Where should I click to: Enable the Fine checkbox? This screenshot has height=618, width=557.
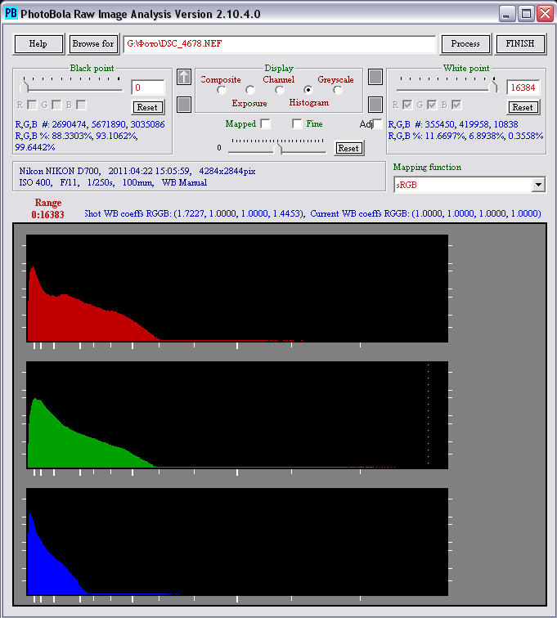point(297,123)
